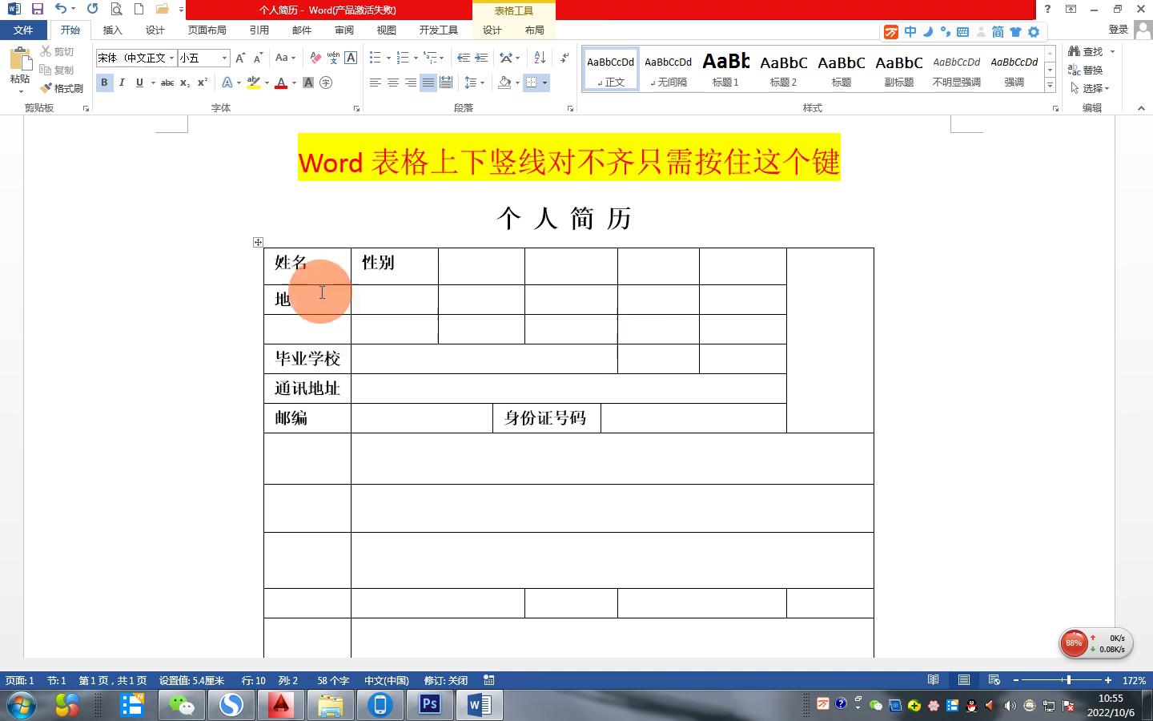Open the font name dropdown
This screenshot has width=1153, height=721.
pos(171,58)
